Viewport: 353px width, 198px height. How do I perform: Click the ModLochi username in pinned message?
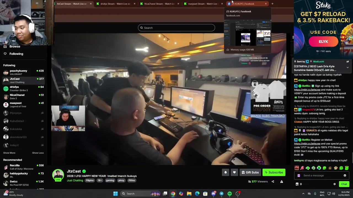(x=319, y=62)
